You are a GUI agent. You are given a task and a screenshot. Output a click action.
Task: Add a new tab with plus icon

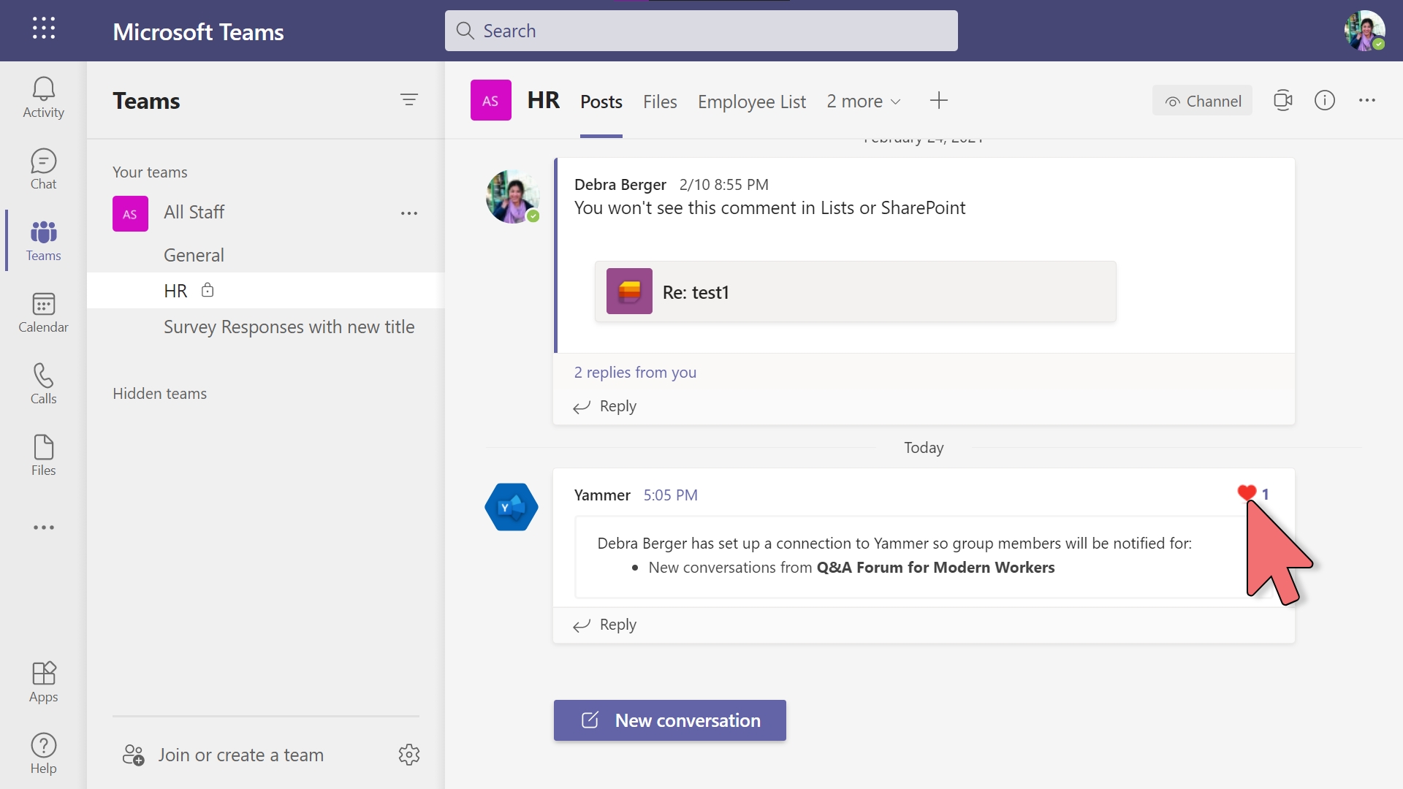(x=939, y=101)
